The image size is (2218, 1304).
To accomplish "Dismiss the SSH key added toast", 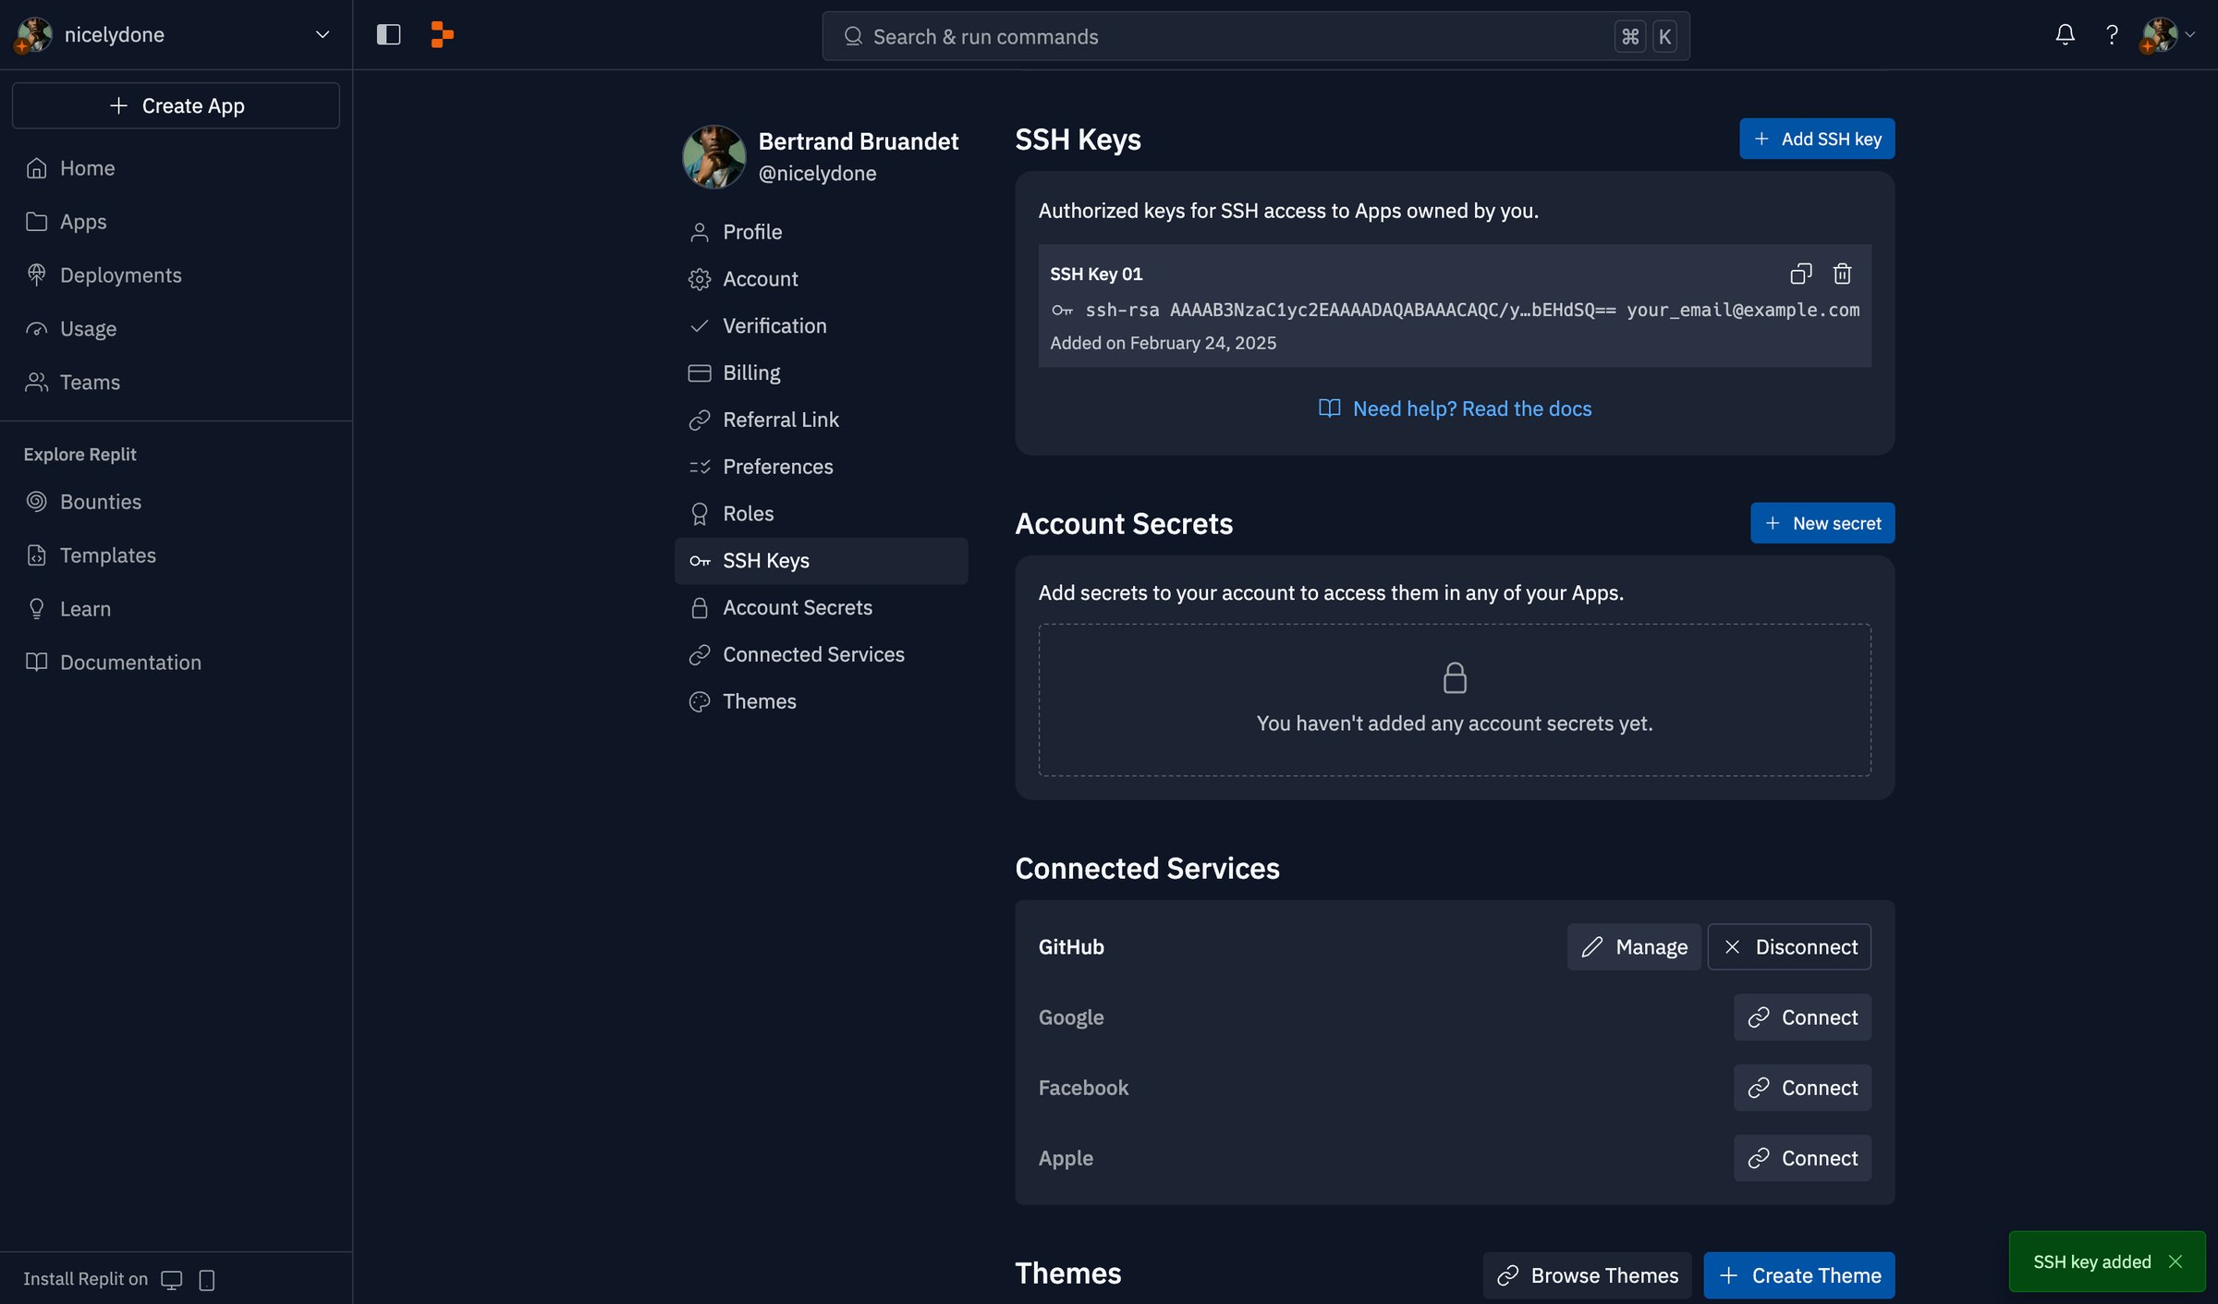I will [x=2175, y=1261].
